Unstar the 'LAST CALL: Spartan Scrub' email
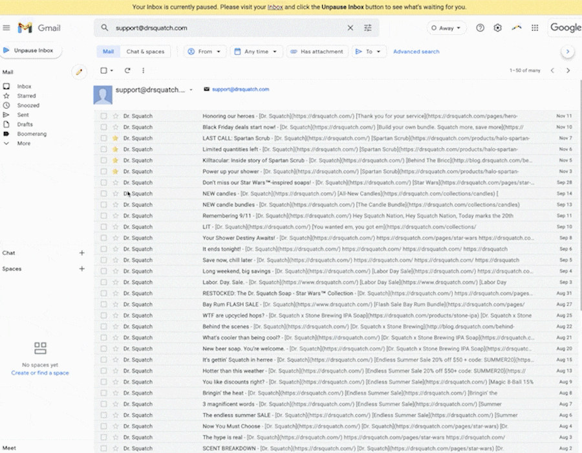The width and height of the screenshot is (582, 453). click(116, 138)
